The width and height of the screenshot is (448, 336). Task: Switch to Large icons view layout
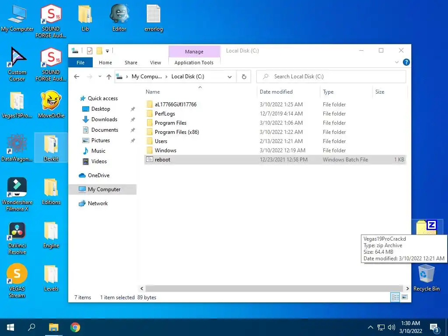405,297
